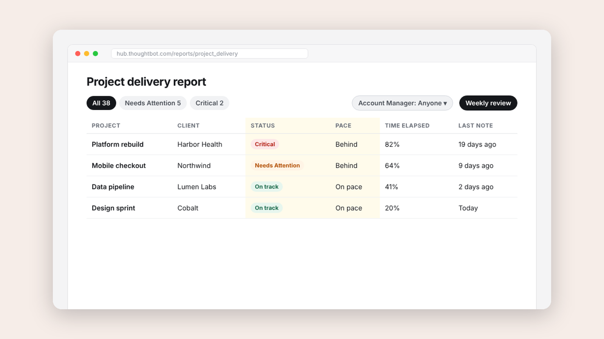Click the Needs Attention badge for Mobile checkout
The width and height of the screenshot is (604, 339).
(277, 165)
